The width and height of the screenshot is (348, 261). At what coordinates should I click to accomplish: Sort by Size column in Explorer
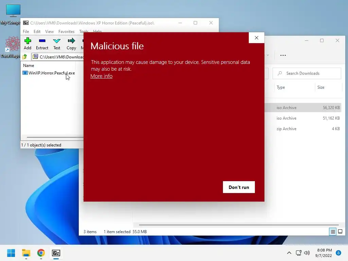pos(321,87)
